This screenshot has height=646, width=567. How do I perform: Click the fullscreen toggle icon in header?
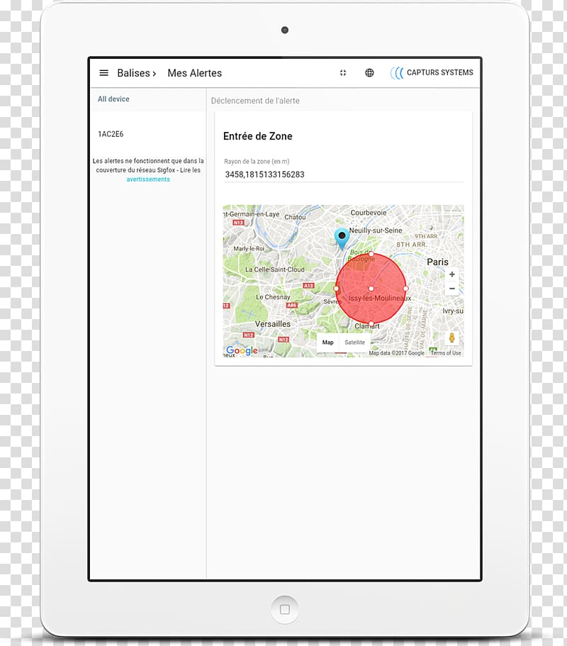[x=343, y=73]
